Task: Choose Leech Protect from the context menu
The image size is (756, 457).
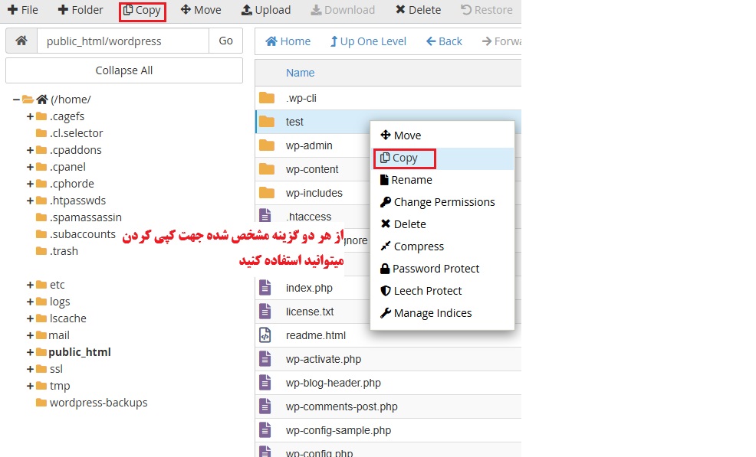Action: (427, 291)
